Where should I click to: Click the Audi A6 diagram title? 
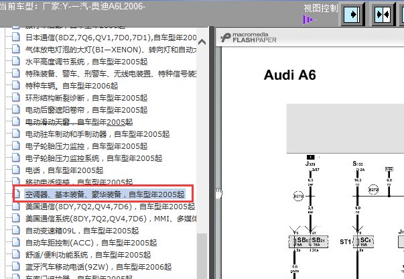point(289,75)
